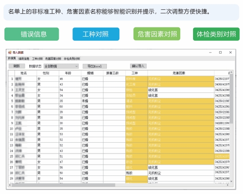The width and height of the screenshot is (243, 194).
Task: Click the vertical scrollbar thumb of the table
Action: coord(231,99)
